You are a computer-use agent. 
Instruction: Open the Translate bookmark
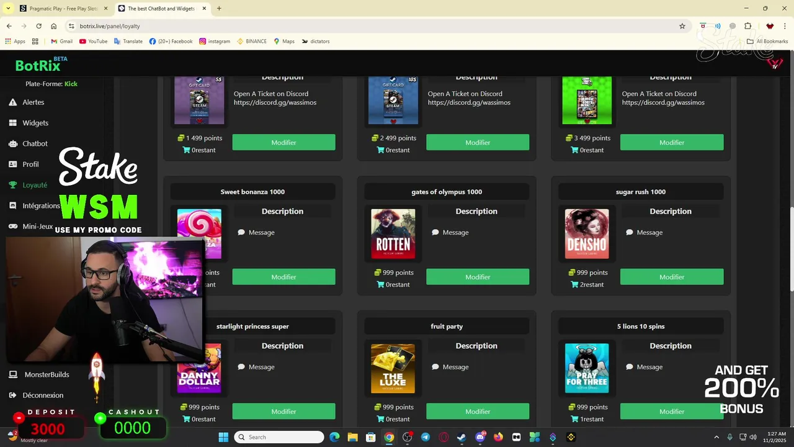(x=128, y=42)
